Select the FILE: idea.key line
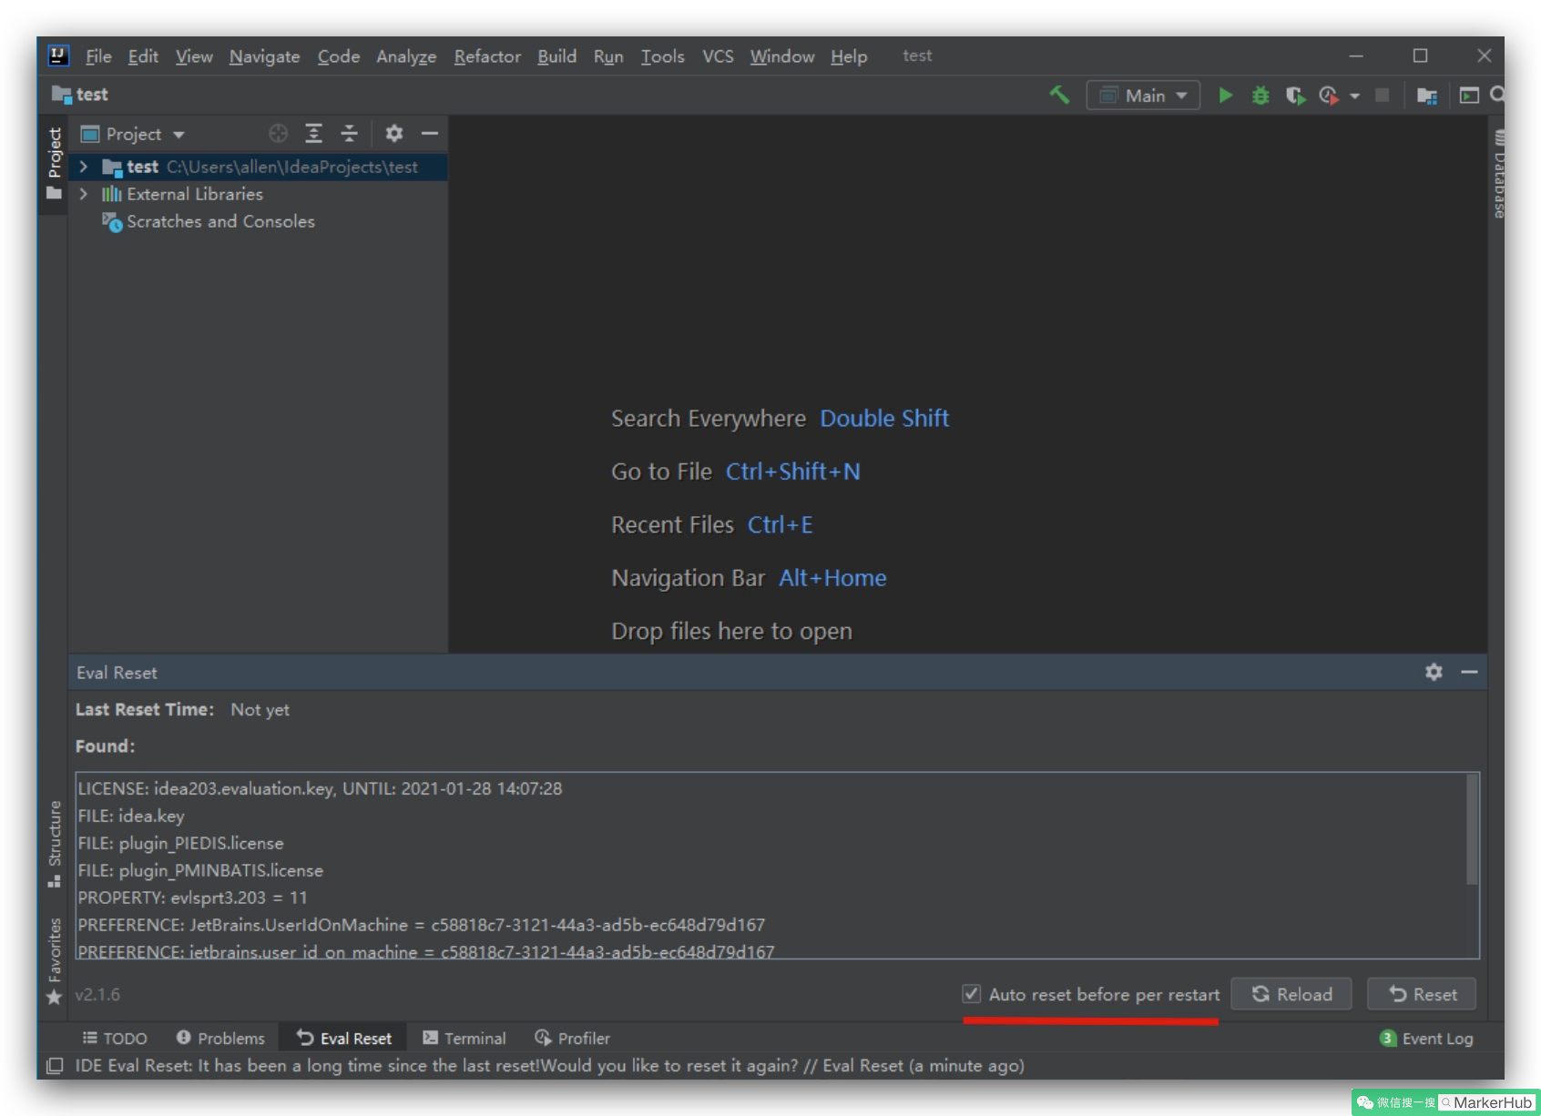The image size is (1541, 1116). (x=131, y=816)
